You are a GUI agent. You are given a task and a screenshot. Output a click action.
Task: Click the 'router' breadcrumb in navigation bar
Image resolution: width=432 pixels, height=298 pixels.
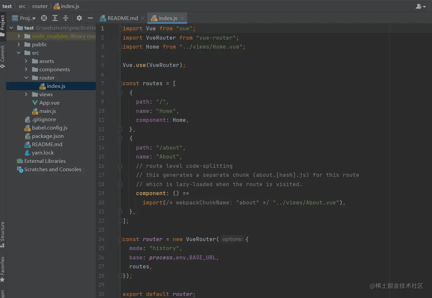(x=40, y=6)
